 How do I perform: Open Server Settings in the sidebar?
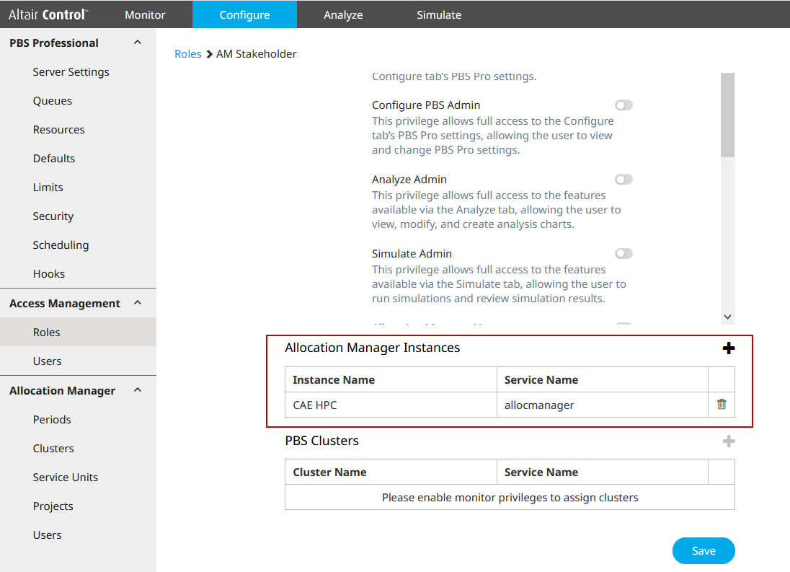point(71,72)
